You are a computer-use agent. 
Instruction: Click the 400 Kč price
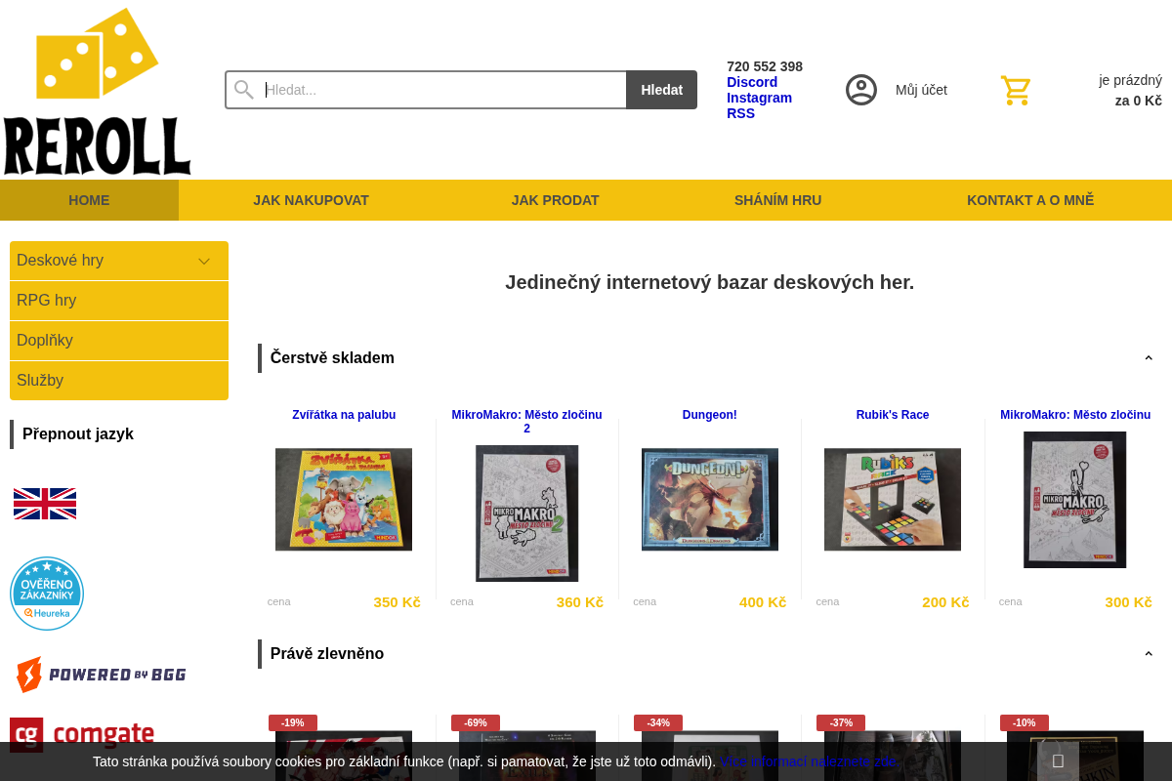[x=763, y=602]
